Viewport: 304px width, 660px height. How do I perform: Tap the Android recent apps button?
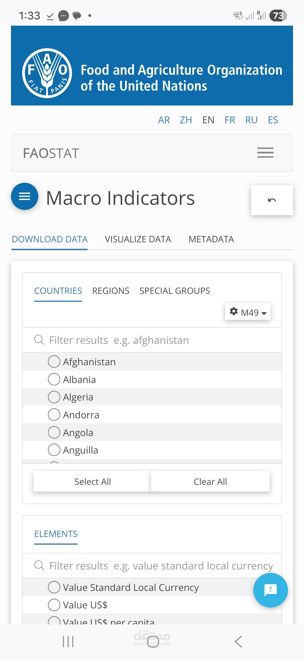point(68,642)
